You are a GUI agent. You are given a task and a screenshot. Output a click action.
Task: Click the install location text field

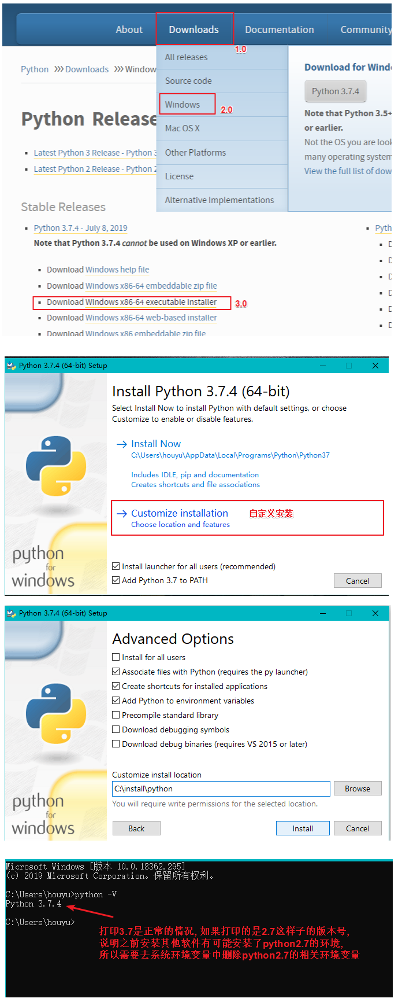coord(221,789)
